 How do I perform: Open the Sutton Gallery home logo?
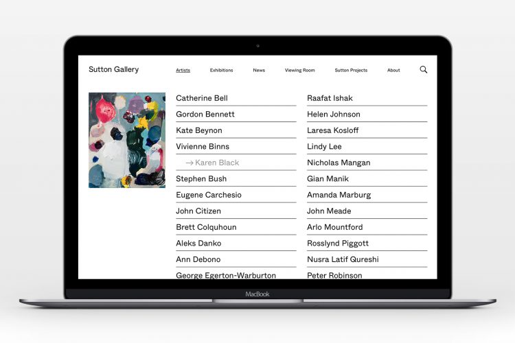(x=113, y=69)
